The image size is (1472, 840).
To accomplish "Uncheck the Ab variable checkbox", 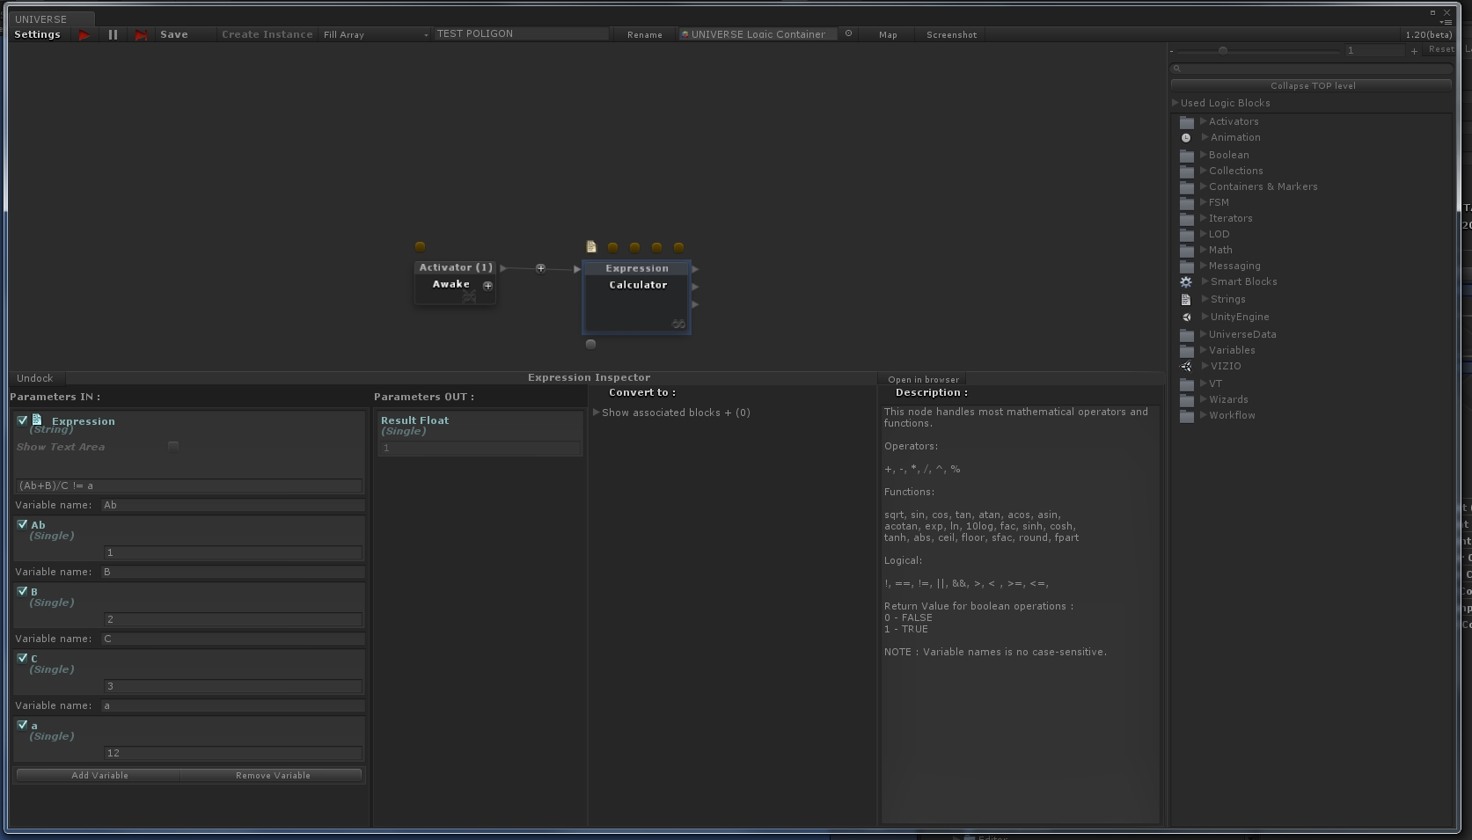I will tap(22, 524).
